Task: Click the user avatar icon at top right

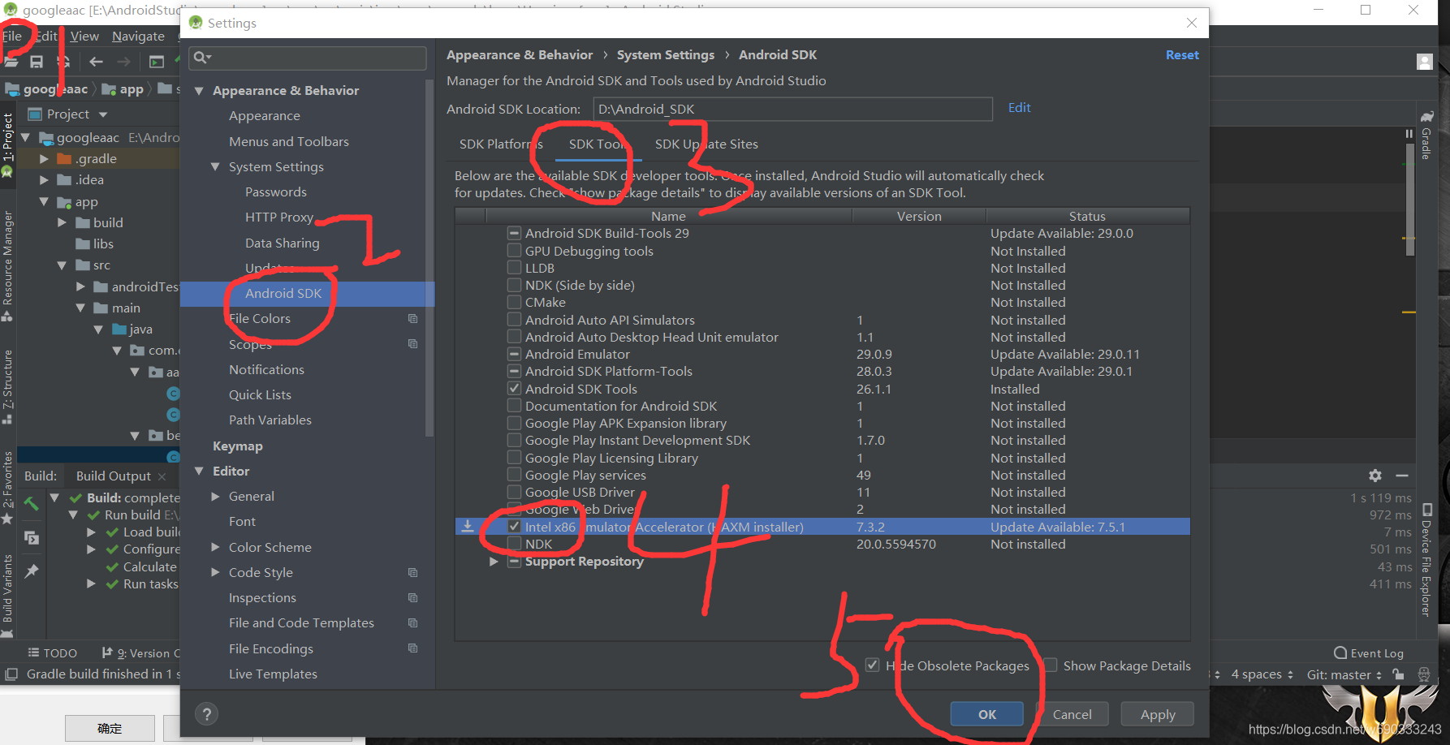Action: click(1425, 62)
